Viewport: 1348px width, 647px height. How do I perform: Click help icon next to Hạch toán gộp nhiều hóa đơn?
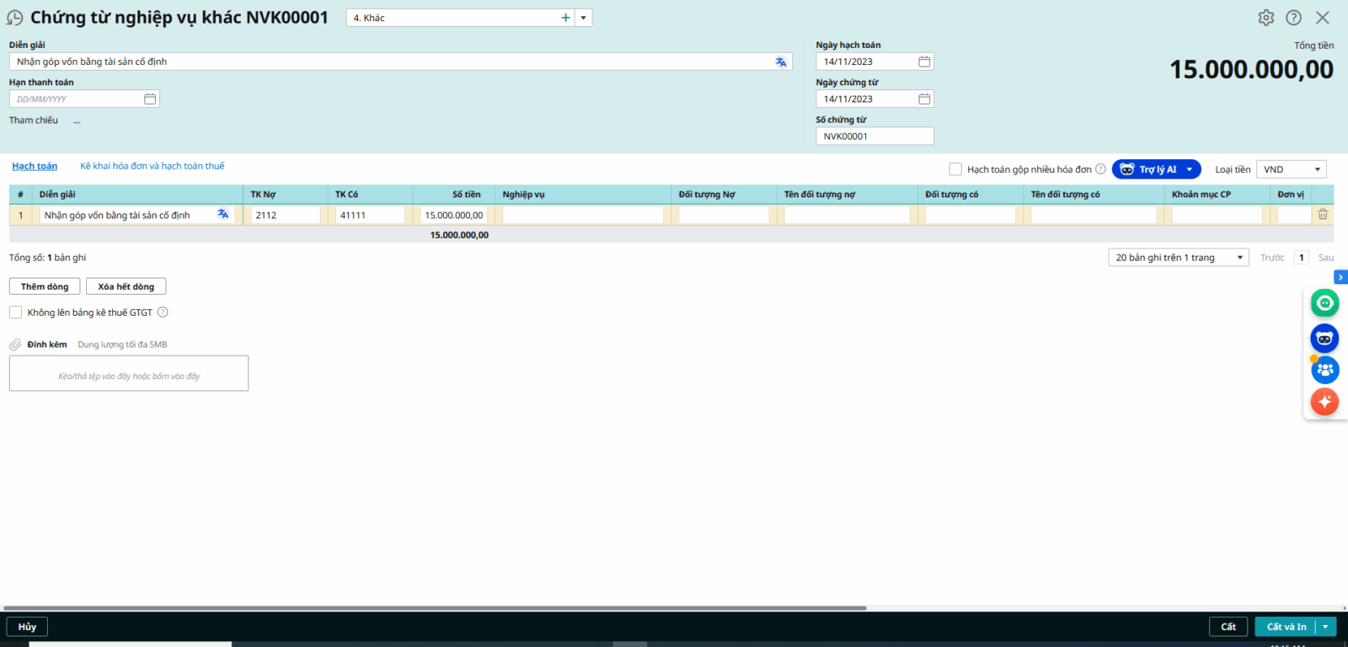(1100, 169)
